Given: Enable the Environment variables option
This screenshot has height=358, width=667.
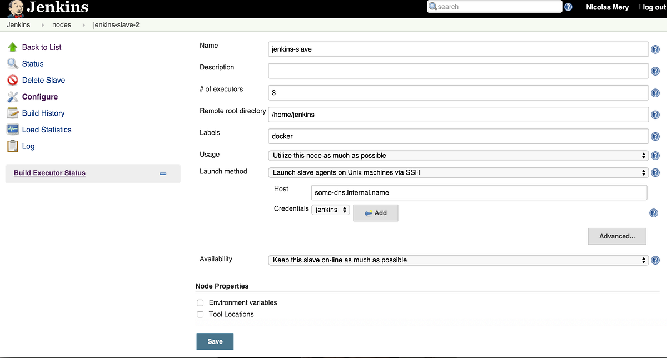Looking at the screenshot, I should (x=200, y=302).
